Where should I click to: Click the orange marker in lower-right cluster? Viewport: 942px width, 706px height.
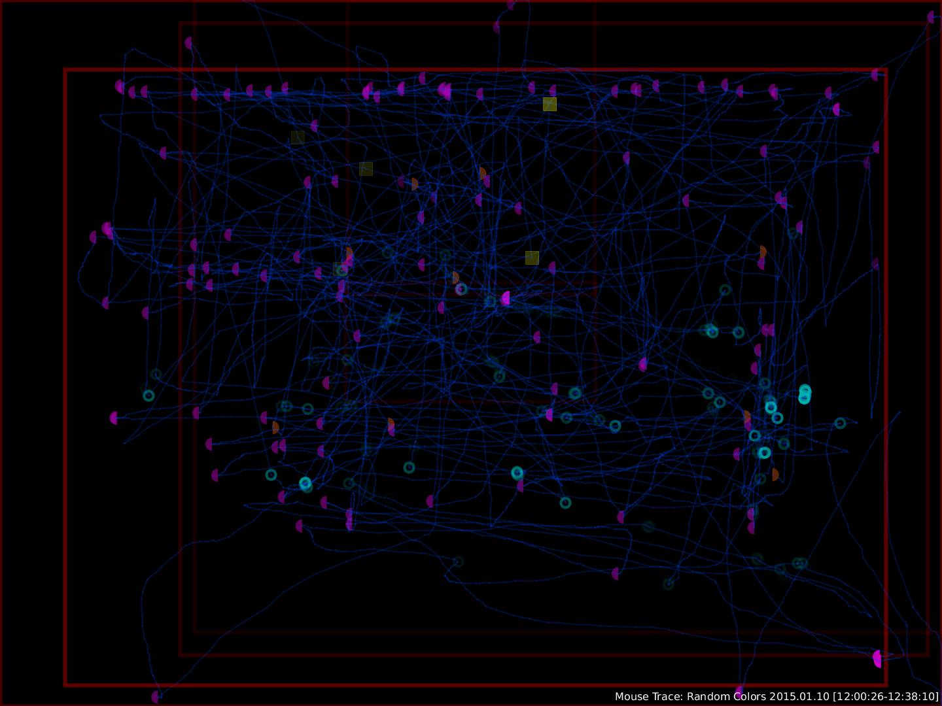click(775, 475)
